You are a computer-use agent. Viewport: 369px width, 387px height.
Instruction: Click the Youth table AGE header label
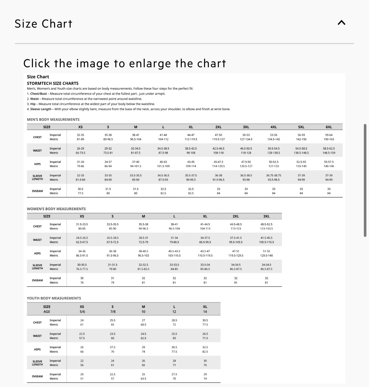click(x=47, y=312)
